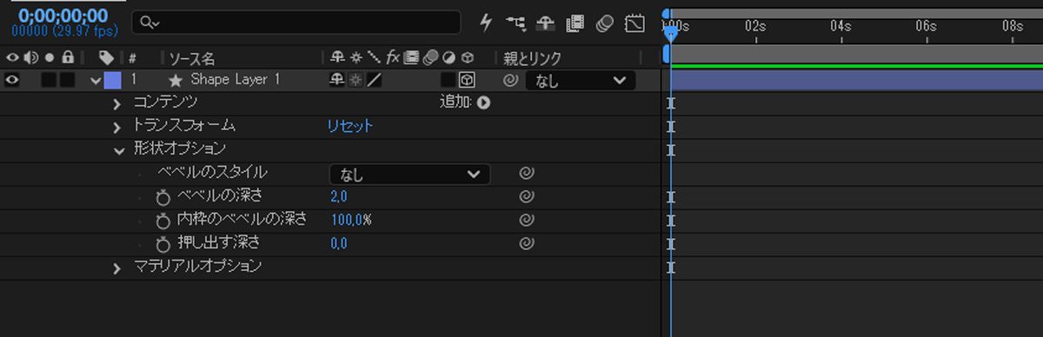This screenshot has height=337, width=1043.
Task: Click the 02s mark on time ruler
Action: tap(754, 26)
